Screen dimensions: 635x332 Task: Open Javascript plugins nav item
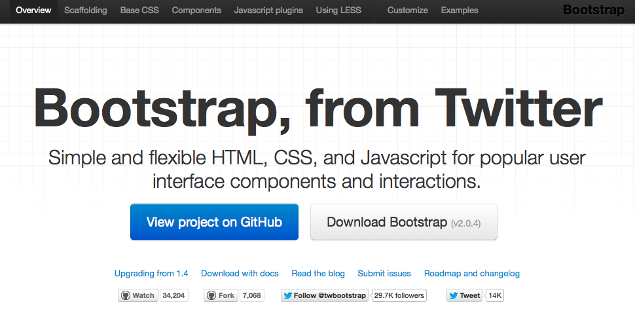click(268, 10)
